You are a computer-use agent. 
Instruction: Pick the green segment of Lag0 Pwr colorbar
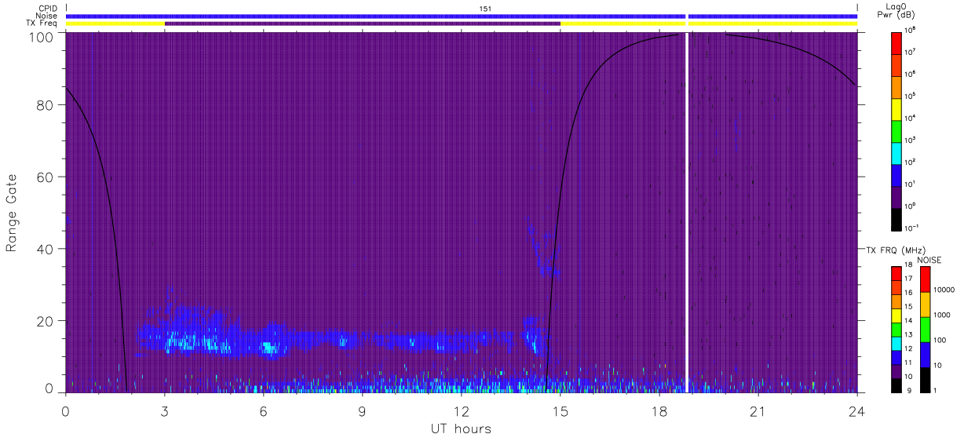click(896, 131)
